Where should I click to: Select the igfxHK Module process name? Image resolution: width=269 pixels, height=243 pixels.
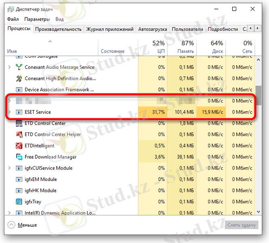(40, 191)
